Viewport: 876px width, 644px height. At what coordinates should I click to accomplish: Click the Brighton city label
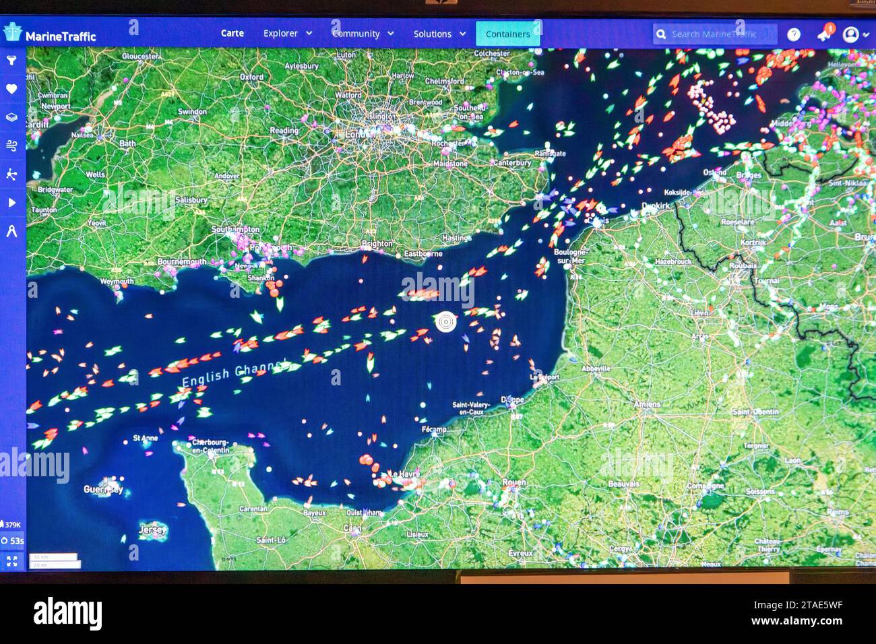pos(377,243)
